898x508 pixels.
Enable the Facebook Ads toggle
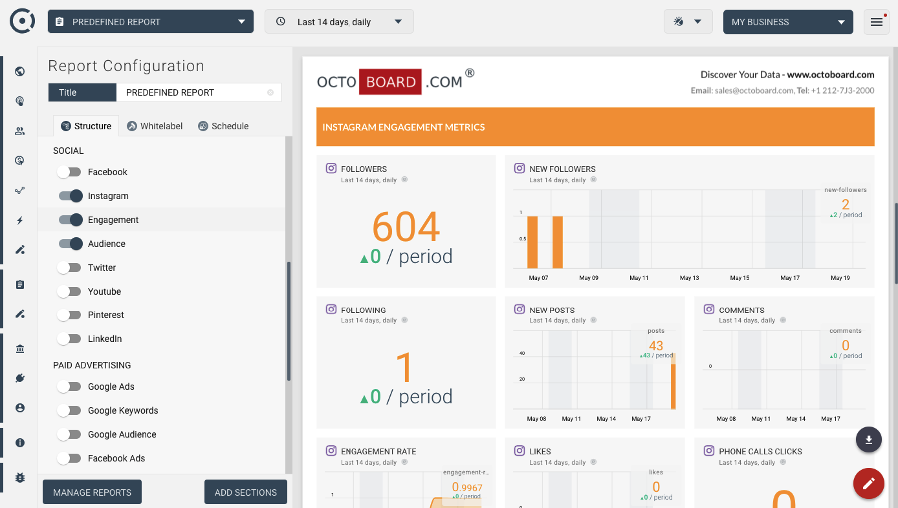coord(69,458)
